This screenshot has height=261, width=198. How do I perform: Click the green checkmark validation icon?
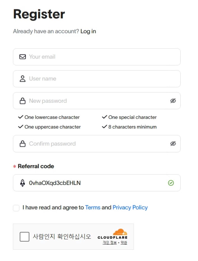coord(171,183)
